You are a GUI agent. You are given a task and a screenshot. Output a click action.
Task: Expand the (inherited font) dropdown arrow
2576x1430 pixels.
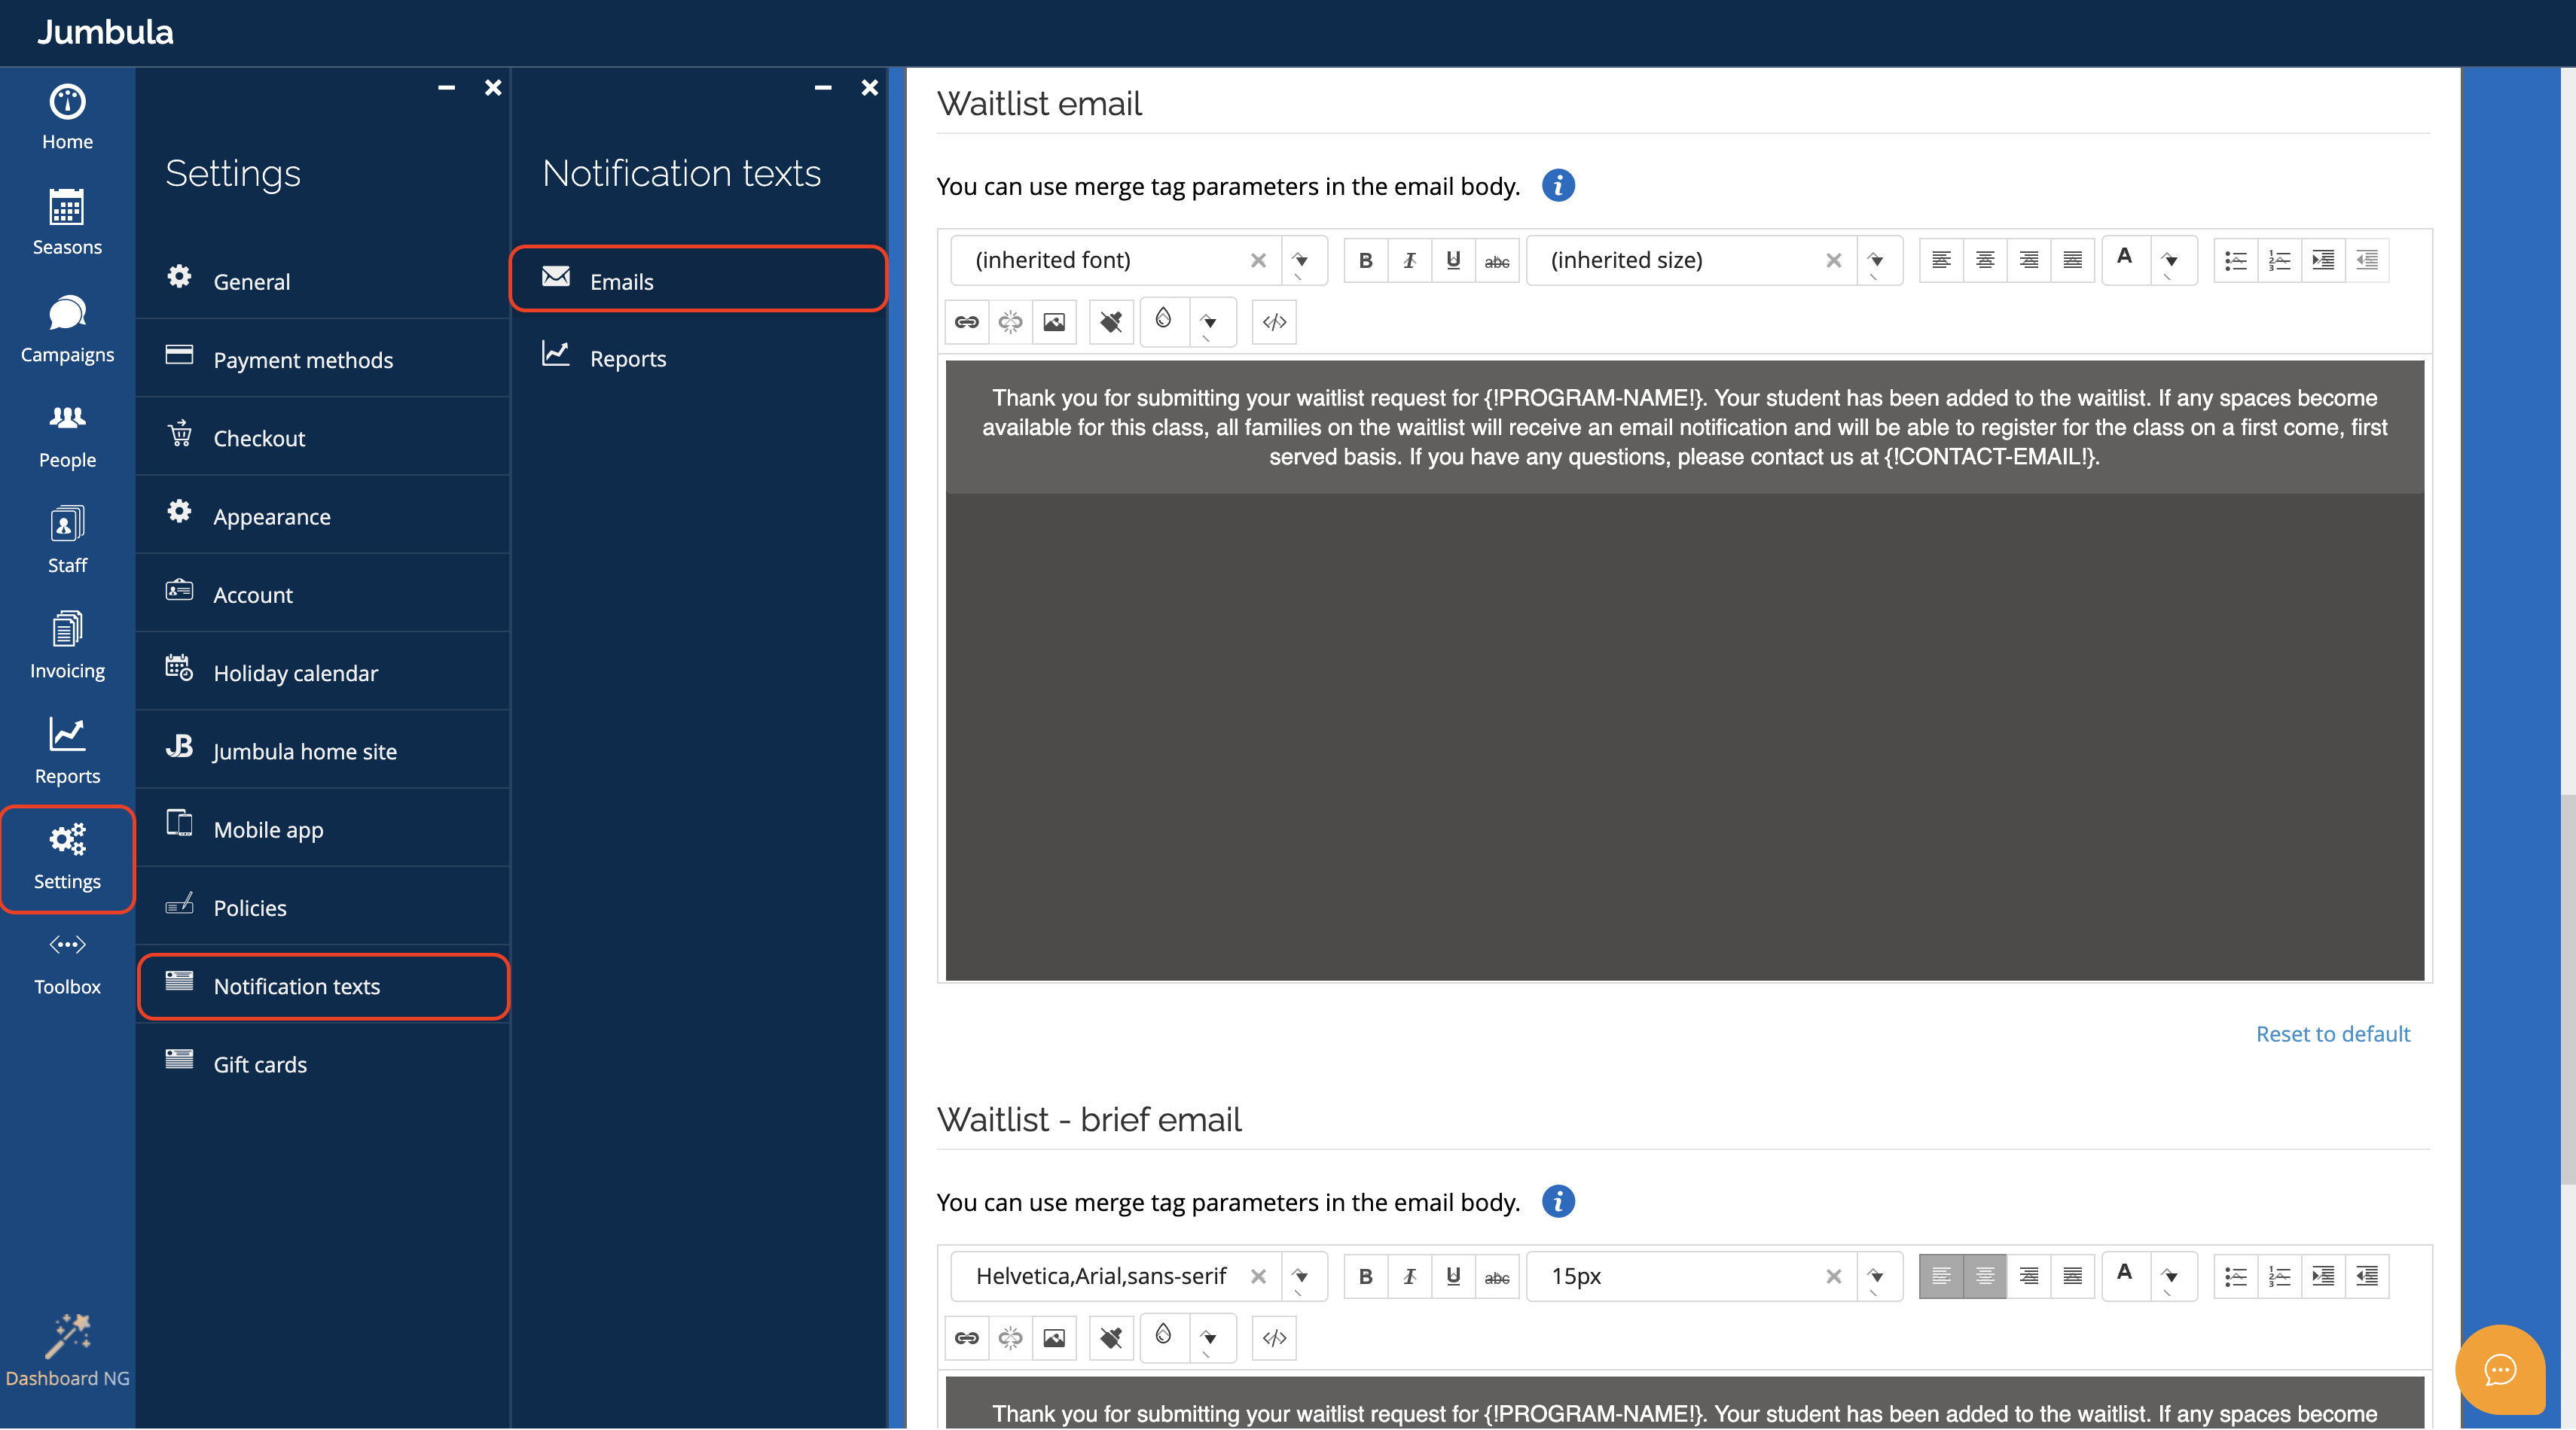click(1301, 261)
